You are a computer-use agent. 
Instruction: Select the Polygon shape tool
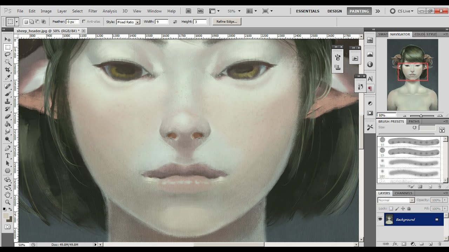tap(8, 171)
